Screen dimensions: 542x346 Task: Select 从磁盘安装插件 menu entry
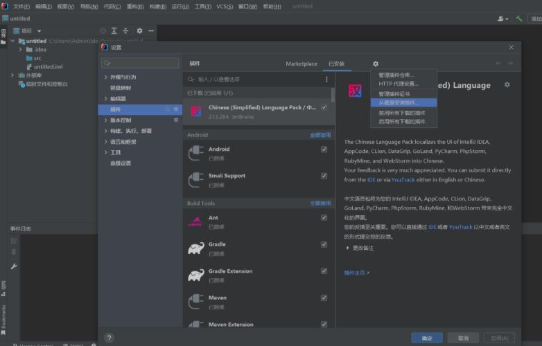pos(403,102)
